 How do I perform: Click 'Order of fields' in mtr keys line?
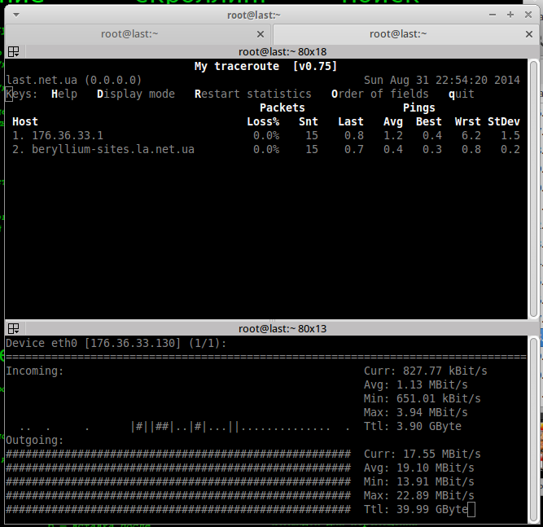tap(379, 94)
